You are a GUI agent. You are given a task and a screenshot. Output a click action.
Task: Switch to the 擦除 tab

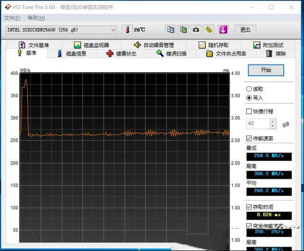pos(275,54)
